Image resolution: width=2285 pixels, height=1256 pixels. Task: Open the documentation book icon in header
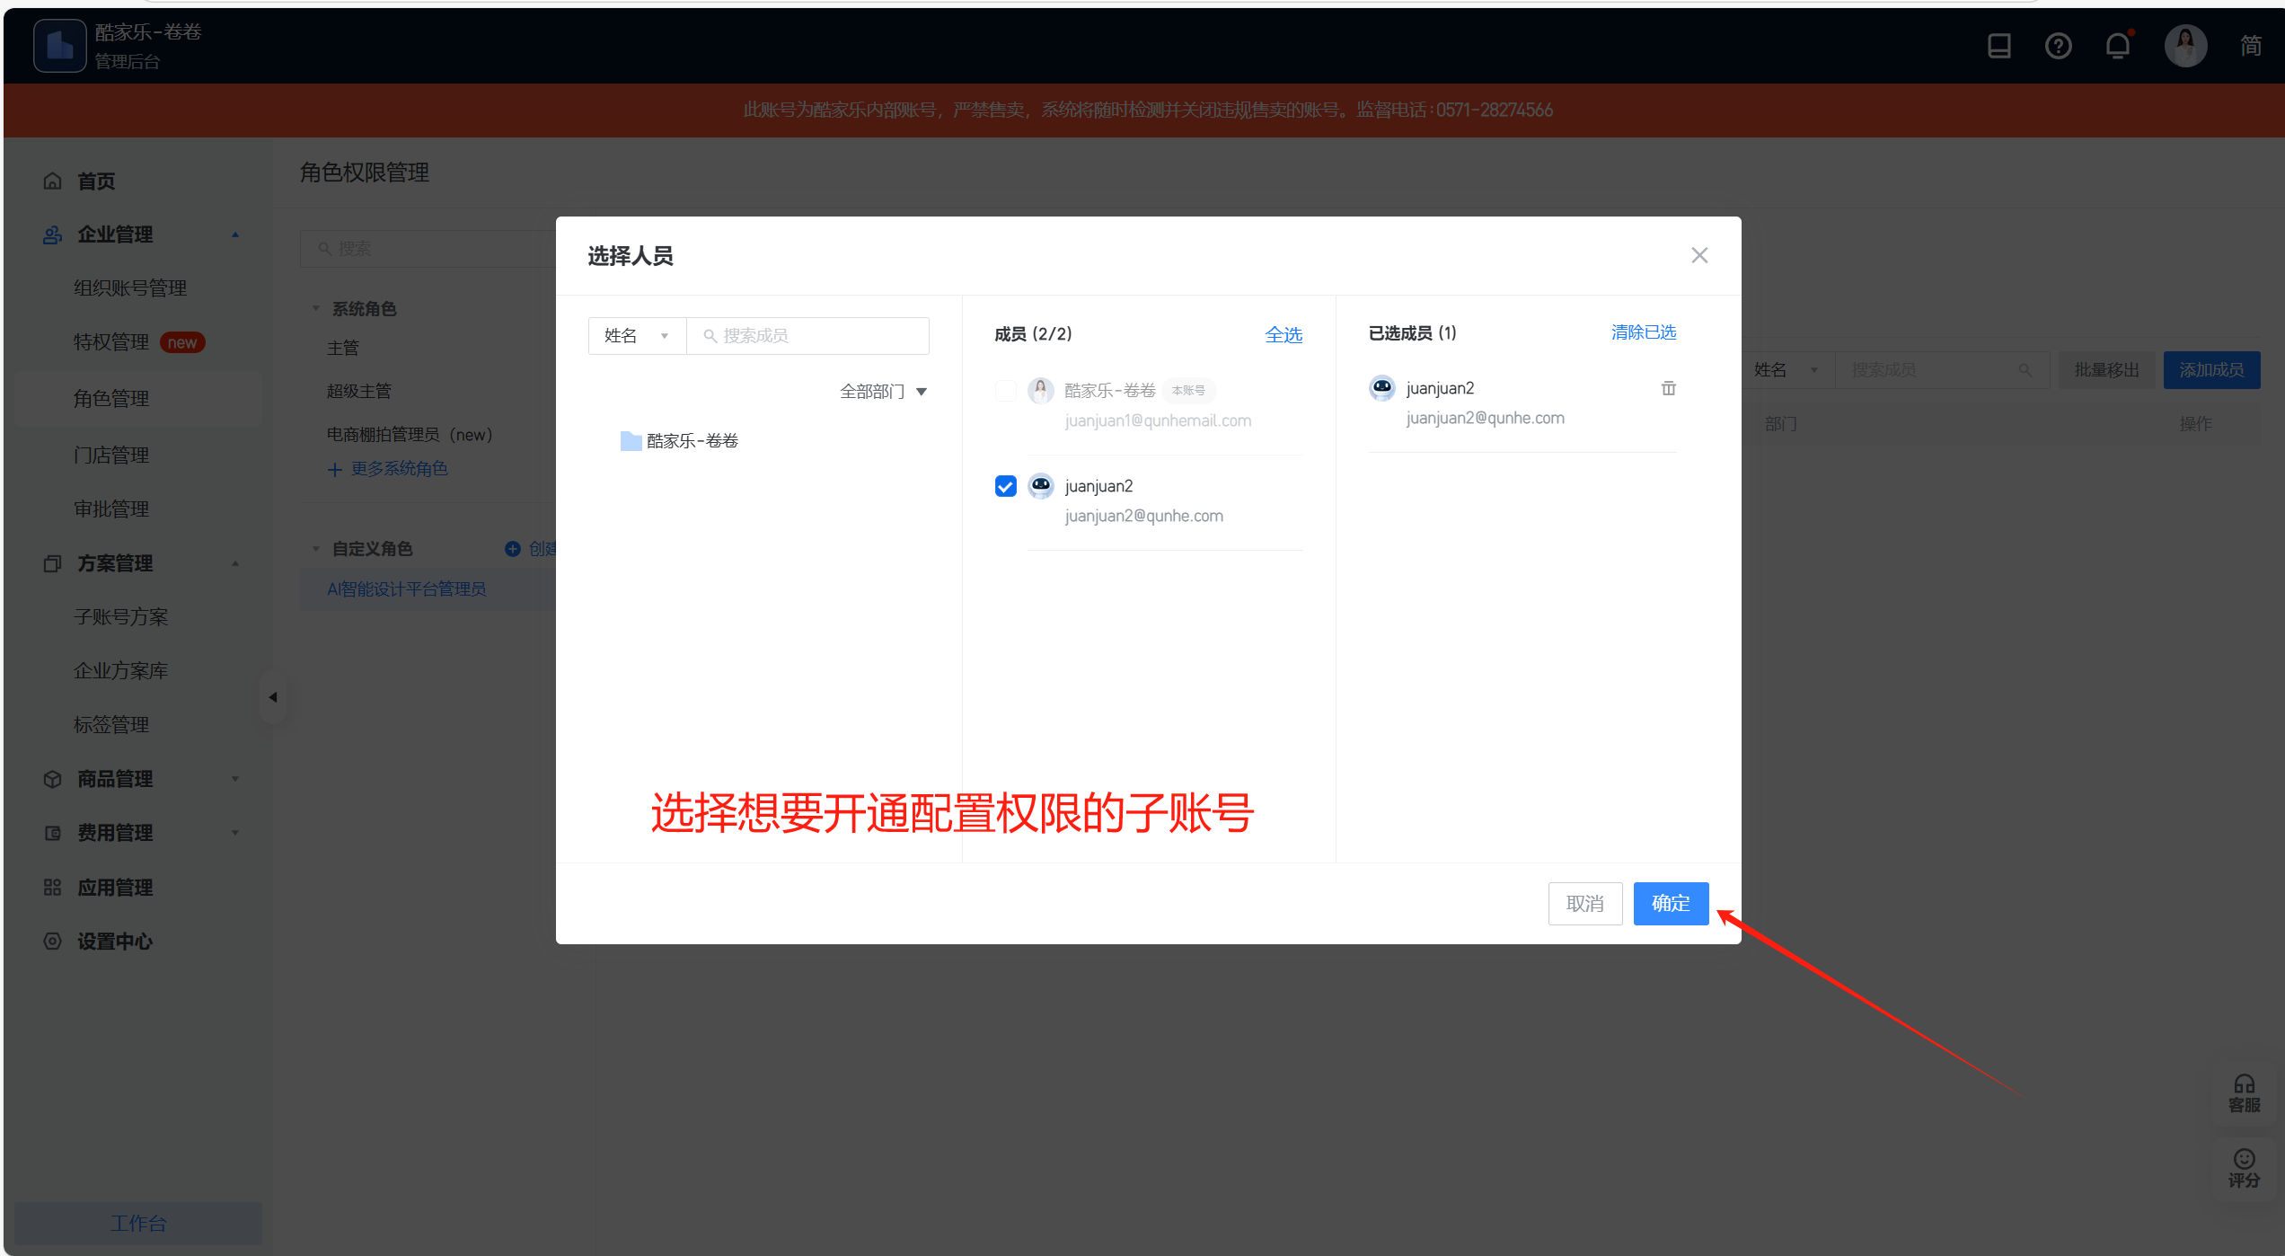1998,46
